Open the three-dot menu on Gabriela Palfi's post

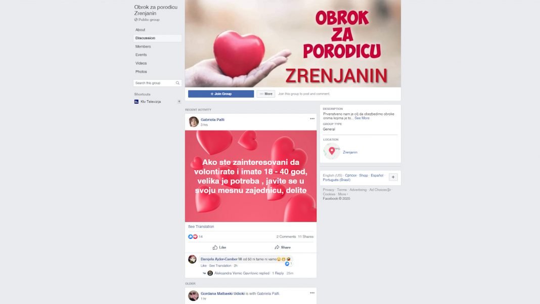312,118
